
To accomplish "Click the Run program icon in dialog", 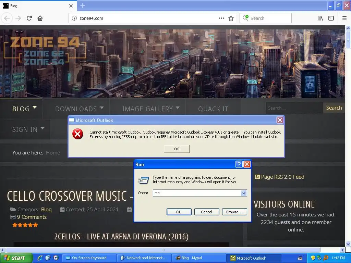I will pos(143,180).
